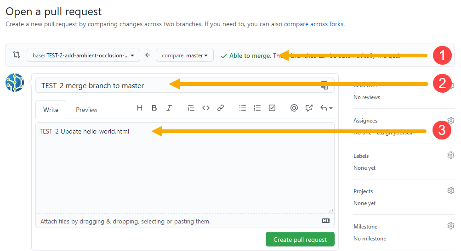Viewport: 461px width, 251px height.
Task: Open the saved replies dropdown
Action: click(326, 108)
